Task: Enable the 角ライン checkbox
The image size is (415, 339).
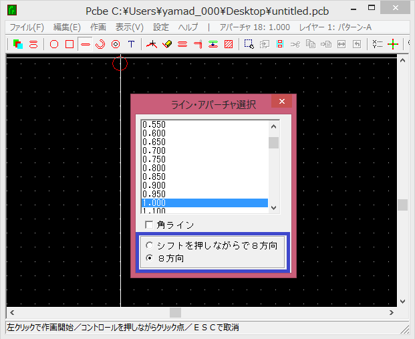Action: 148,225
